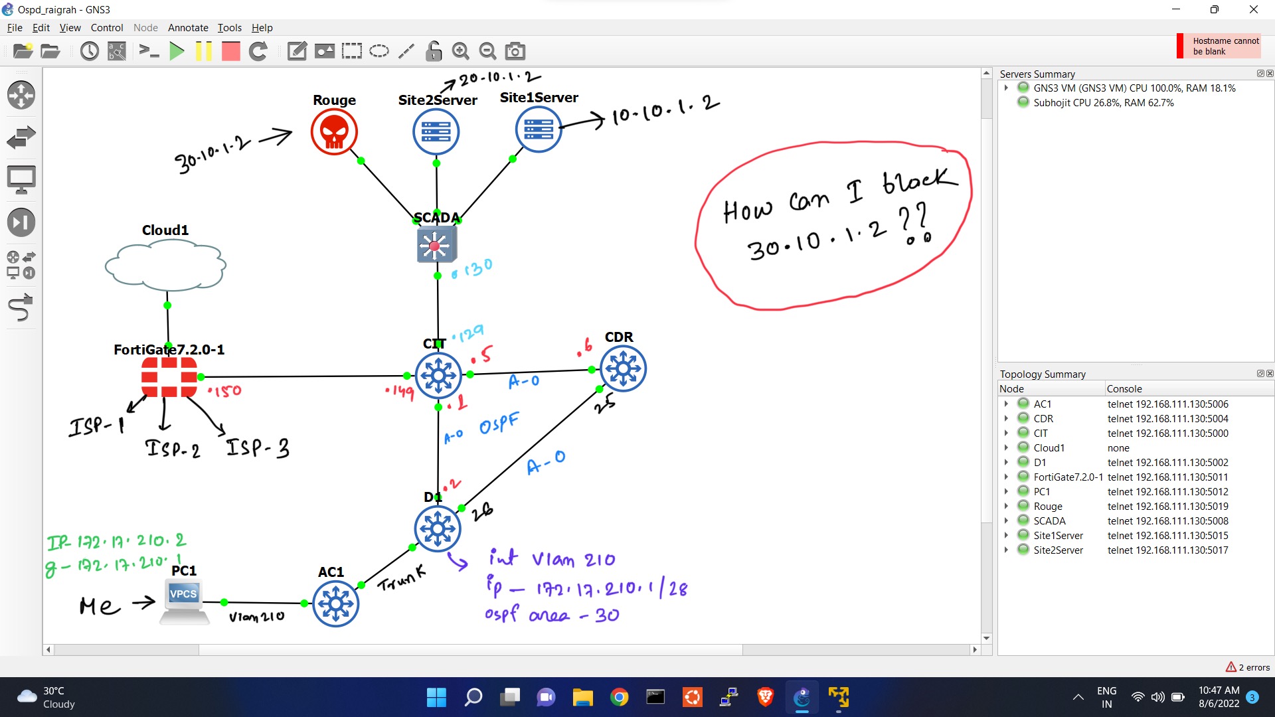This screenshot has width=1275, height=717.
Task: Click the Add a note toolbar icon
Action: [x=297, y=51]
